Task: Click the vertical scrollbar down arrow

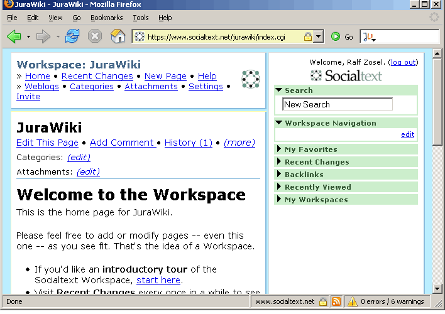Action: coord(437,289)
